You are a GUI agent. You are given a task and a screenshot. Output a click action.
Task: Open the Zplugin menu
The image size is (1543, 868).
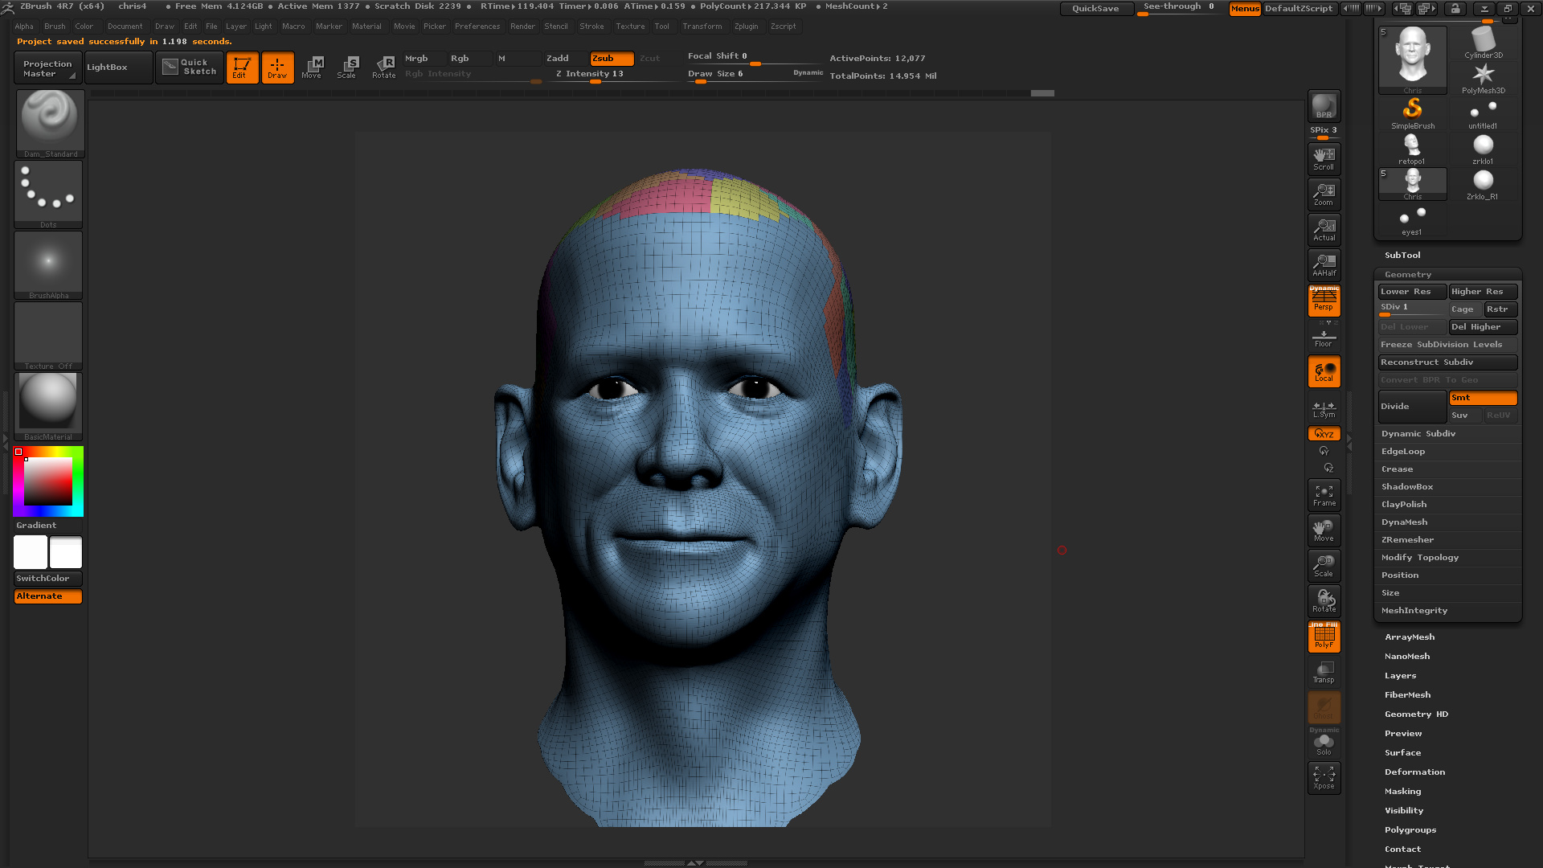(746, 27)
